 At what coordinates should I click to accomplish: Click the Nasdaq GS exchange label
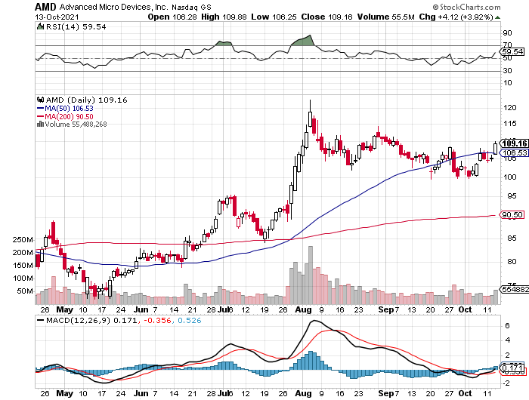pyautogui.click(x=191, y=7)
